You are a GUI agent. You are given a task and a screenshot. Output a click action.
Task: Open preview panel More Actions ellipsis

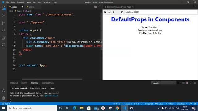(x=195, y=7)
